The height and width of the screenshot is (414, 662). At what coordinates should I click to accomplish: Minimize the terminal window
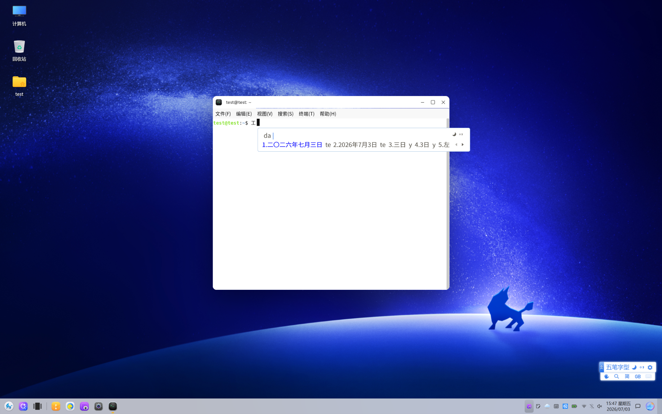coord(422,102)
